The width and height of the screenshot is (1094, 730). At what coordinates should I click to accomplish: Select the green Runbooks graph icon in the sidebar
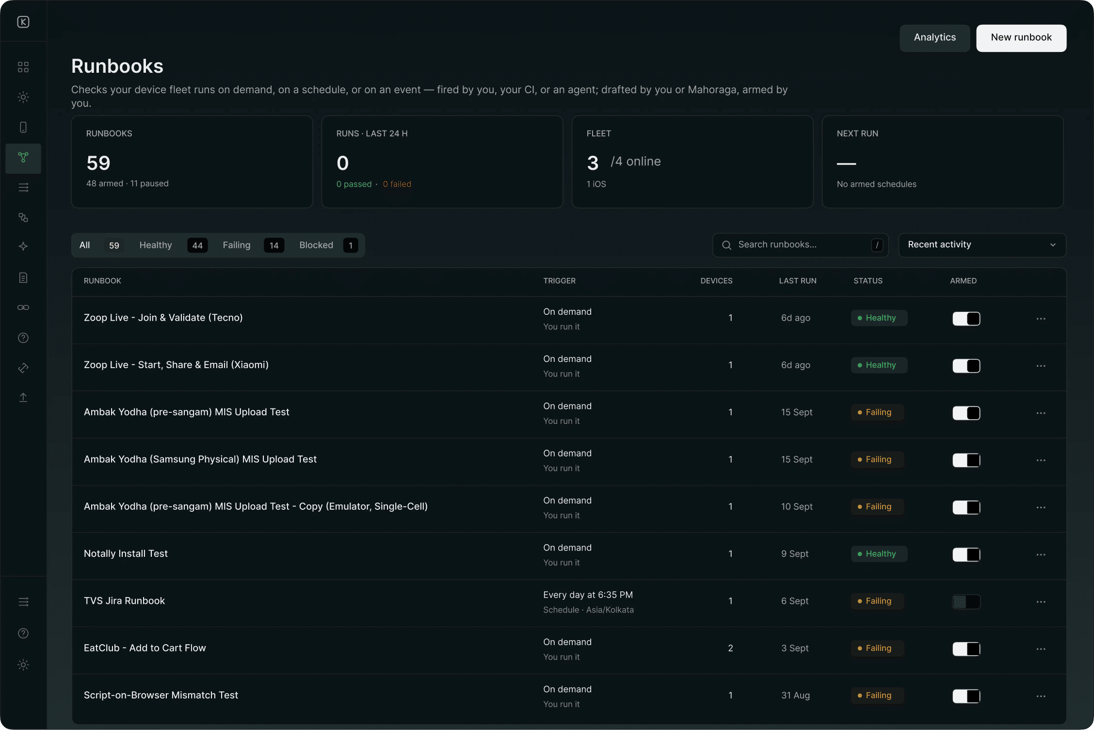point(23,158)
